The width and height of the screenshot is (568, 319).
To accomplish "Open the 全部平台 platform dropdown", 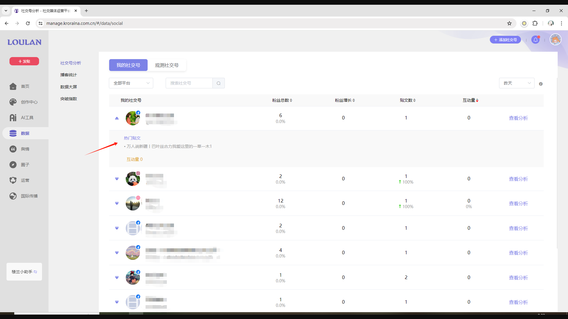I will pyautogui.click(x=131, y=83).
